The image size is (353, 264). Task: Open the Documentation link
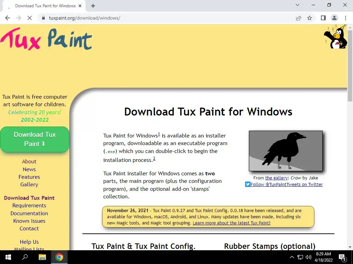(29, 213)
